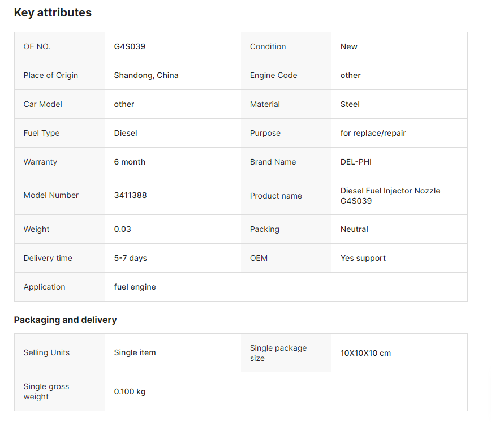Select the Weight value 0.03
The height and width of the screenshot is (422, 491).
tap(122, 229)
